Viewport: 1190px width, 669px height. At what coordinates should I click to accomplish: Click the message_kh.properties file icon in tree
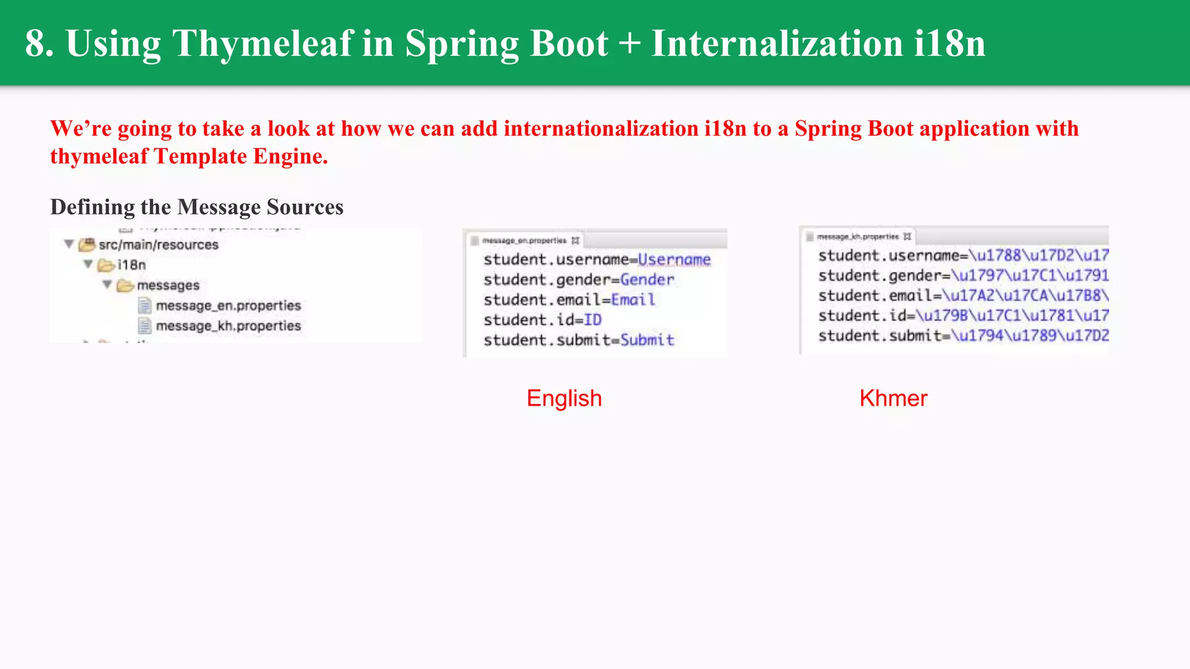click(145, 326)
